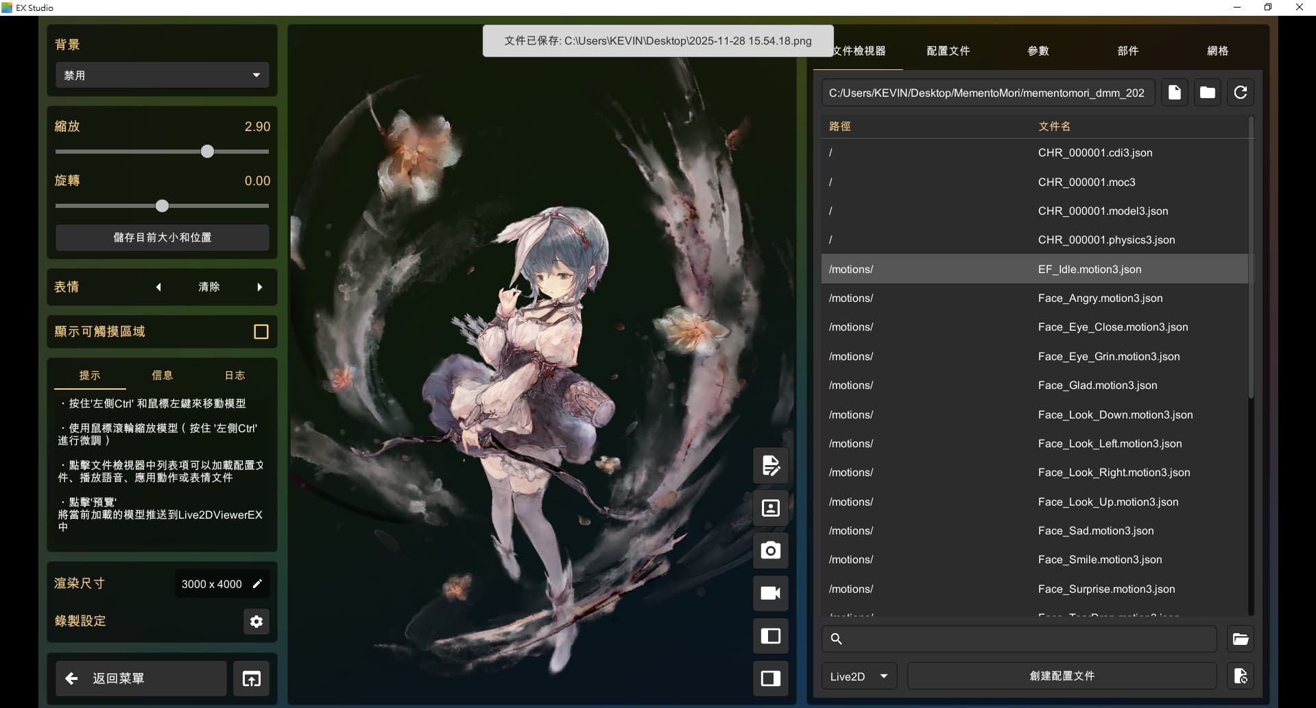Enable the 顯示可觸摸區域 checkbox
The width and height of the screenshot is (1316, 708).
click(x=261, y=332)
